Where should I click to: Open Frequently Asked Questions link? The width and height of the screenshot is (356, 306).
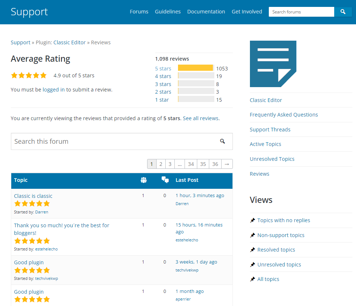click(x=284, y=115)
